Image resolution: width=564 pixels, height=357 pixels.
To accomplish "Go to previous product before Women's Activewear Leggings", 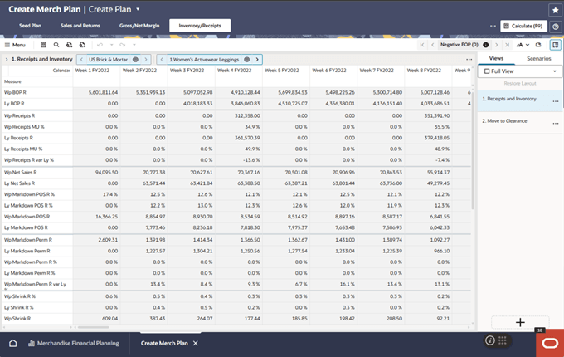I will (x=162, y=60).
